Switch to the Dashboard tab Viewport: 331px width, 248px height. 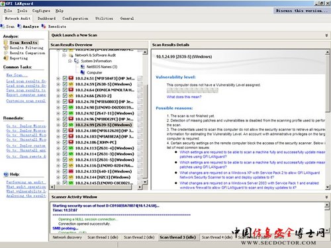click(46, 19)
